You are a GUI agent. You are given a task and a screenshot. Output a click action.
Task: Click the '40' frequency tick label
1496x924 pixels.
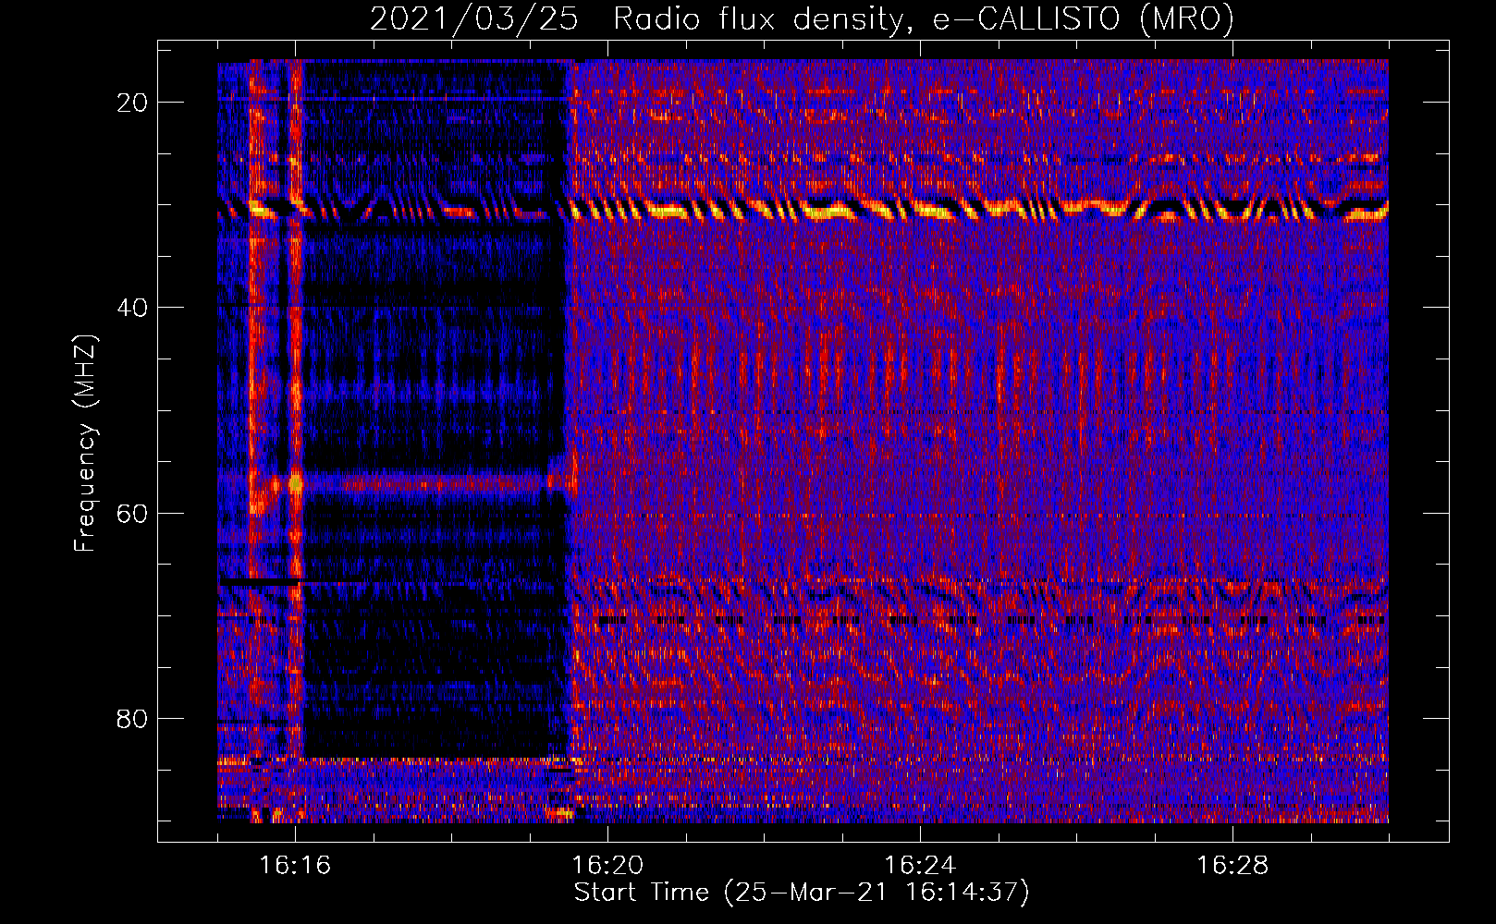pyautogui.click(x=133, y=308)
